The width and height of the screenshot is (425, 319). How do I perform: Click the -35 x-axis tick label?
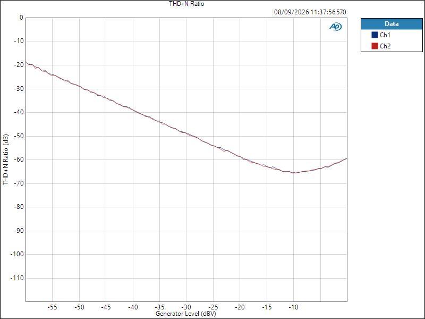[x=159, y=307]
